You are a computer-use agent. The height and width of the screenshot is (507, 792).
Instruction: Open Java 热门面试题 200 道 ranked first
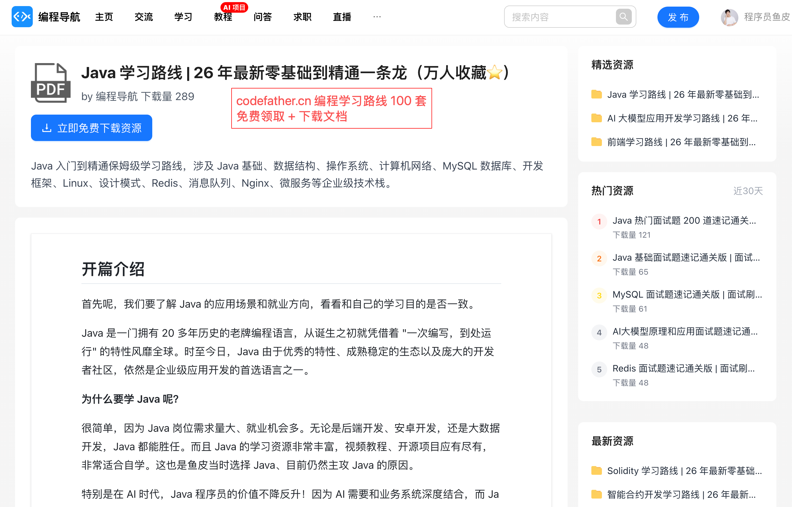point(684,220)
